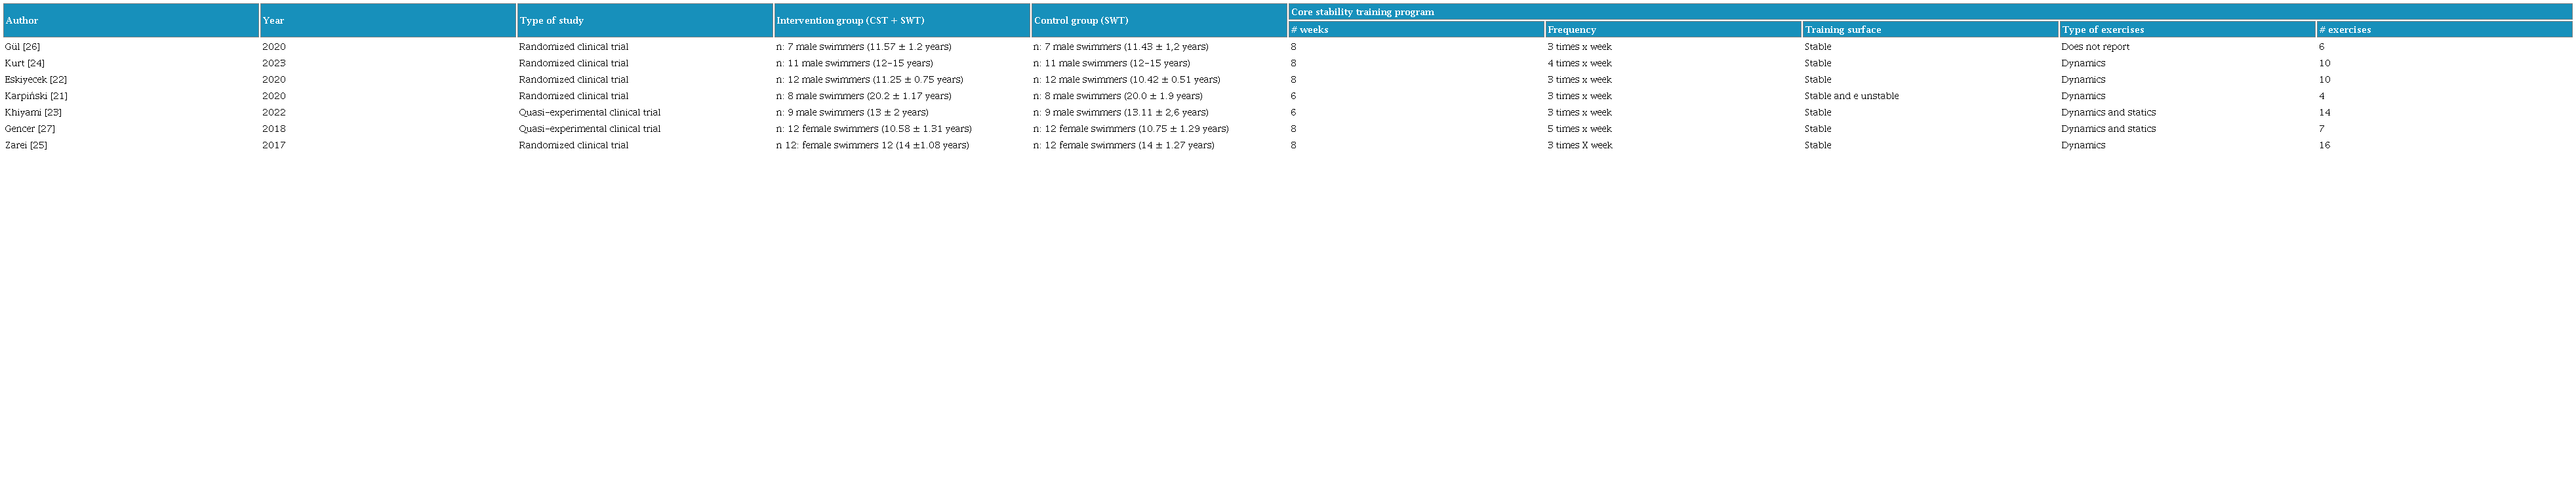Select the Khiyami [23] author cell

click(33, 113)
